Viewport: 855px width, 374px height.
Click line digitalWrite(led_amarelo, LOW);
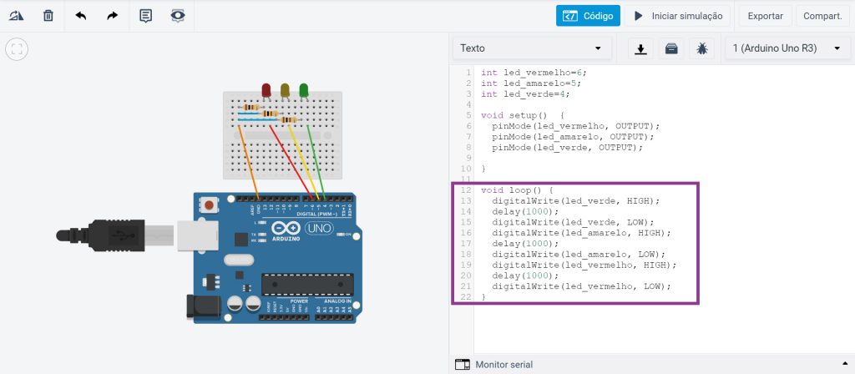tap(579, 254)
